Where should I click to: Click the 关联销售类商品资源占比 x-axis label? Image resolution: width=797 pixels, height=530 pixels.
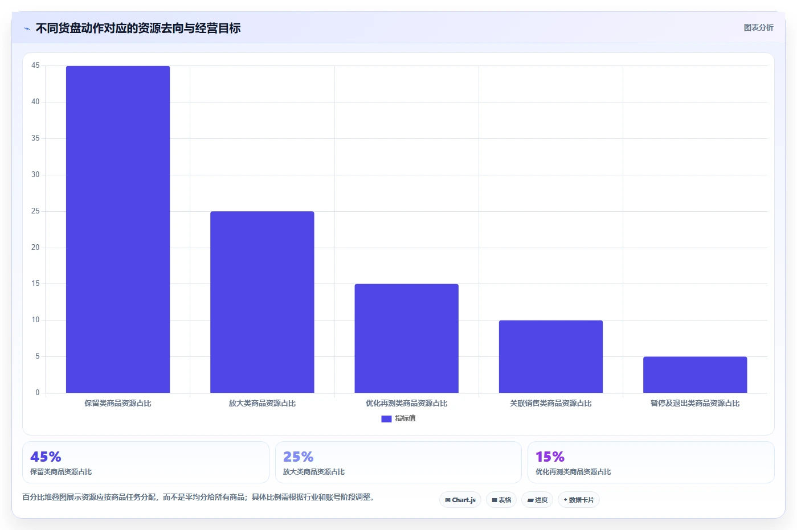coord(551,403)
